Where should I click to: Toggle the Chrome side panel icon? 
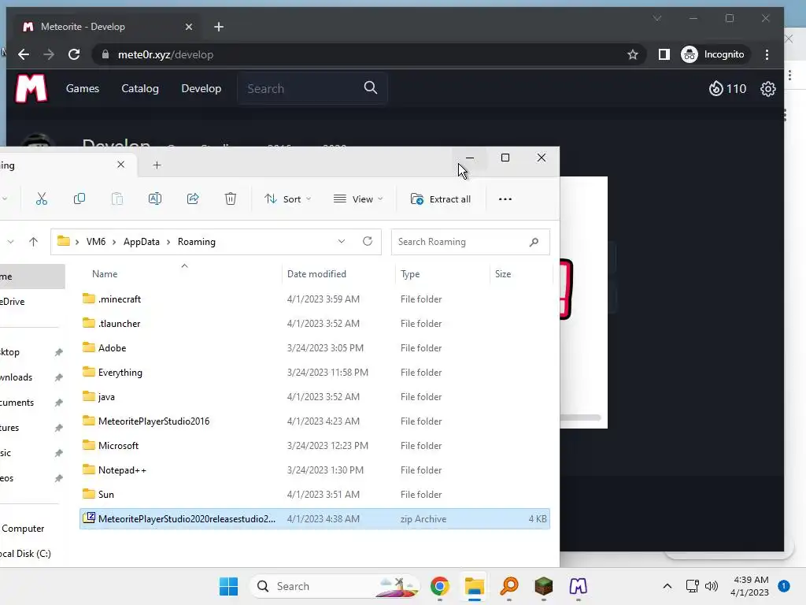click(x=664, y=54)
